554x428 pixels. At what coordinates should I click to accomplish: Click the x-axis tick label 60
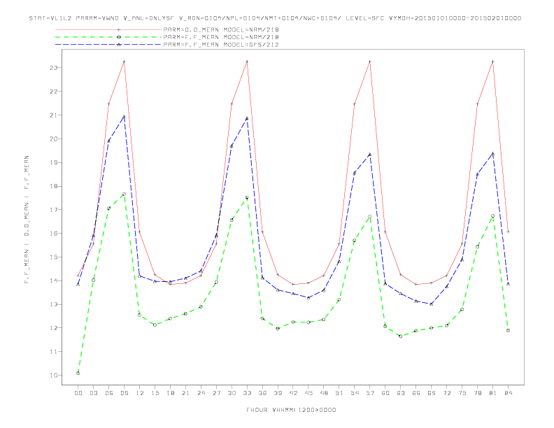pyautogui.click(x=385, y=393)
